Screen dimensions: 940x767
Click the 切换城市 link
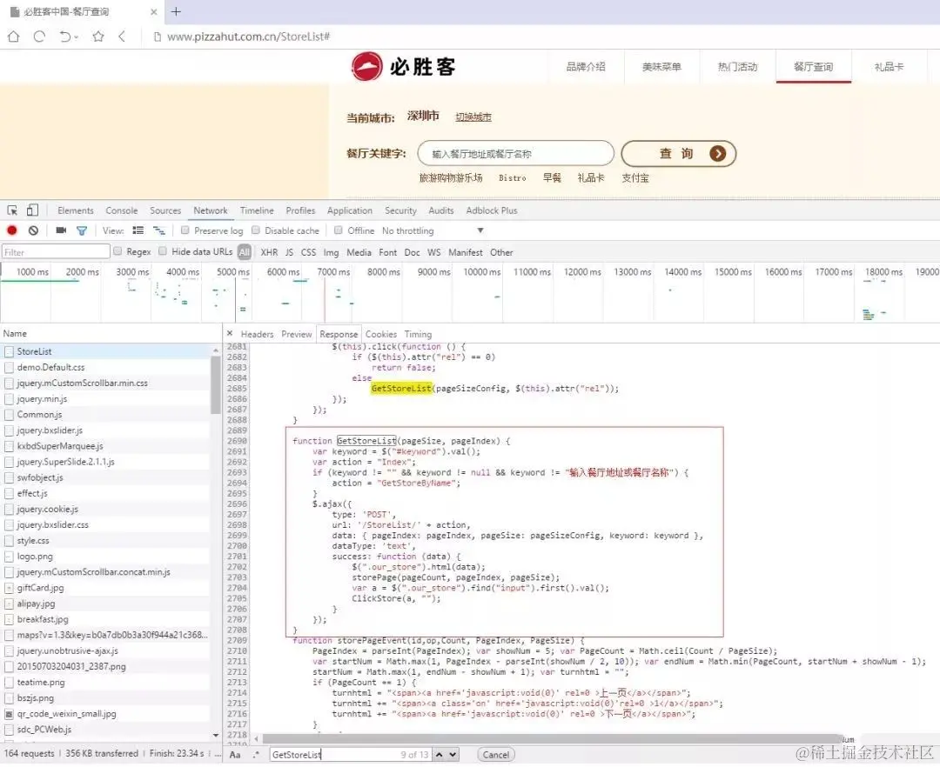(473, 117)
